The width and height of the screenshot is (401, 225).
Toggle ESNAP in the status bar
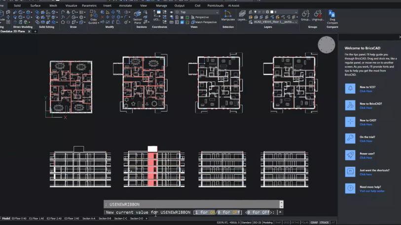coord(314,223)
